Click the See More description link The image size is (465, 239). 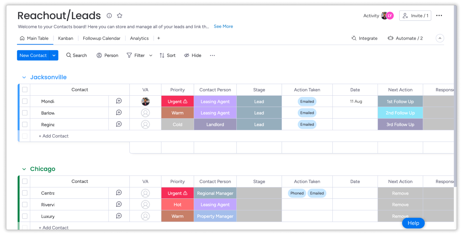pos(223,26)
